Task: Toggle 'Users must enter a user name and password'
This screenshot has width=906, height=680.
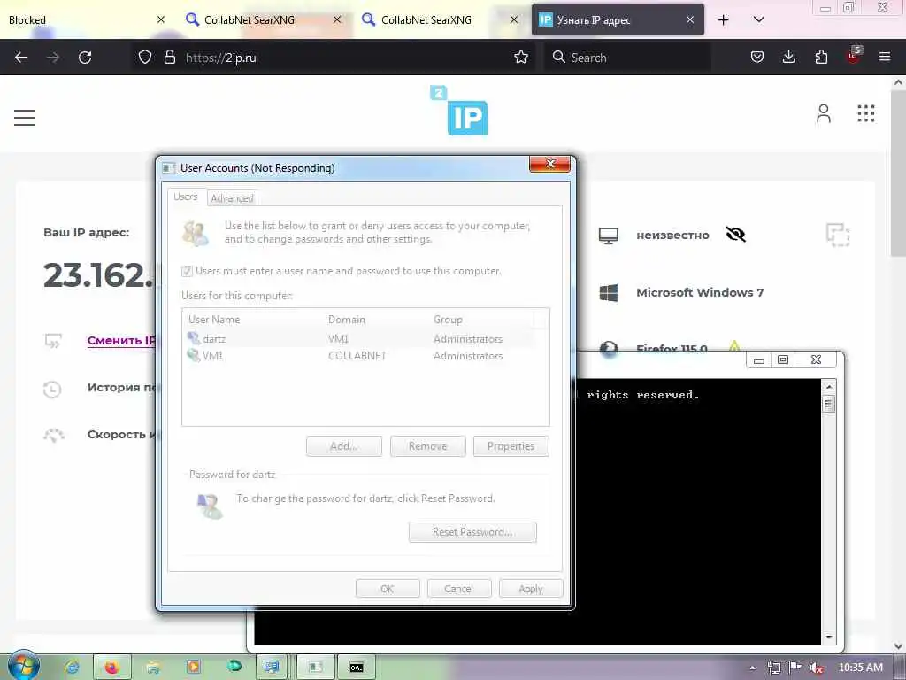Action: 187,271
